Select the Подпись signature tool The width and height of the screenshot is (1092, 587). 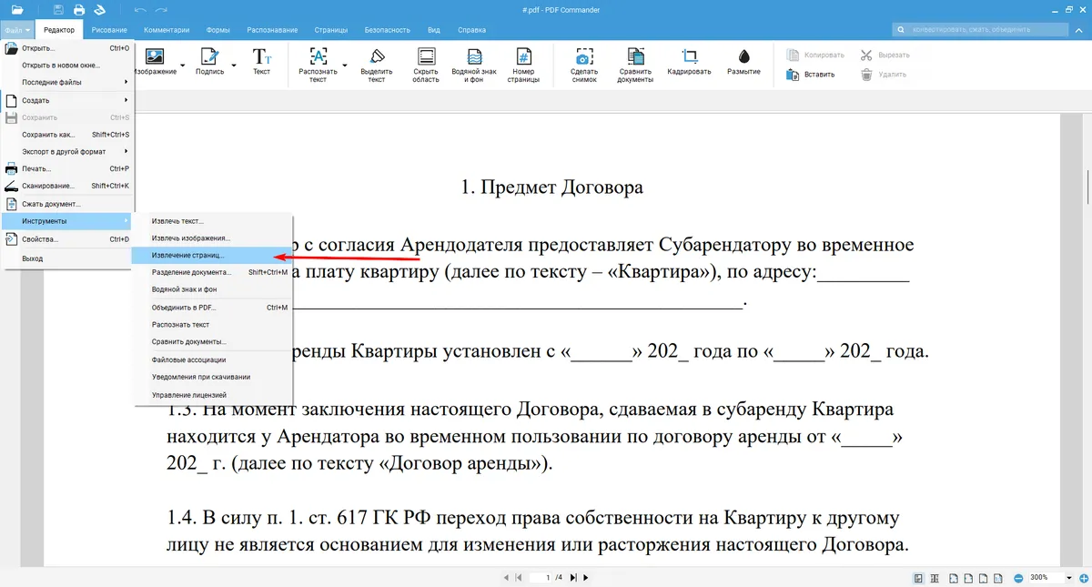coord(209,64)
